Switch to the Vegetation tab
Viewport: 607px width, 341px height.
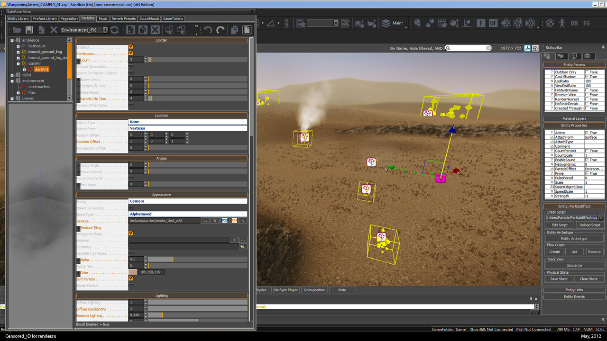(x=69, y=18)
